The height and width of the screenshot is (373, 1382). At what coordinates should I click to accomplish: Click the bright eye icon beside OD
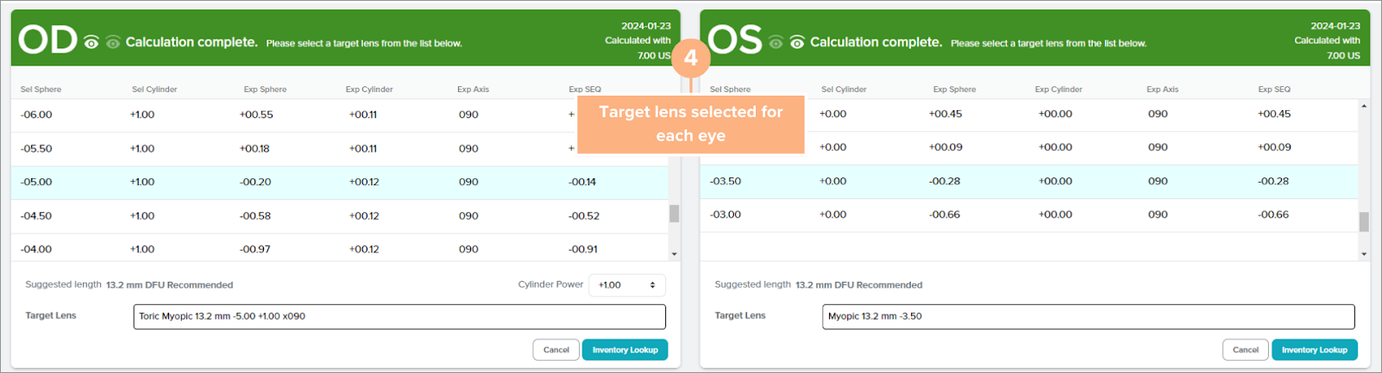pyautogui.click(x=91, y=42)
